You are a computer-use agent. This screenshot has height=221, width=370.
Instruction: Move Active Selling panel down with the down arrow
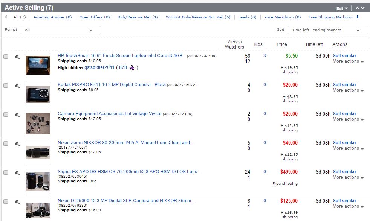click(362, 8)
